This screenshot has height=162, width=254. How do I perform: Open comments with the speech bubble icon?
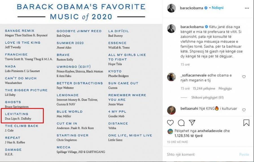181,123
